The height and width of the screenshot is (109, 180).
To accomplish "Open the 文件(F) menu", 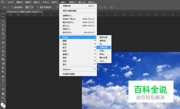I will pyautogui.click(x=11, y=2).
